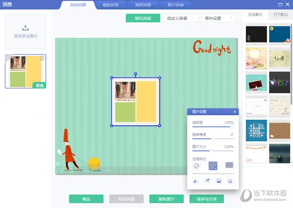The height and width of the screenshot is (208, 293).
Task: Open the 在线素材 tab
Action: pos(255,14)
